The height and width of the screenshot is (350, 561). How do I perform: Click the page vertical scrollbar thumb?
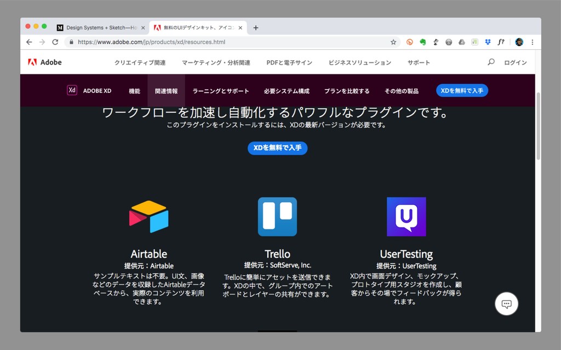pyautogui.click(x=538, y=126)
